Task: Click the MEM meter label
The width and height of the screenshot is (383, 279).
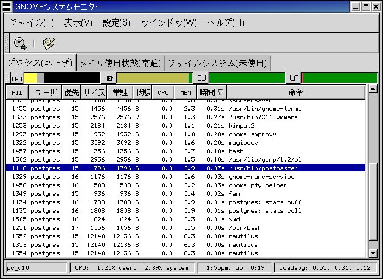Action: point(109,78)
